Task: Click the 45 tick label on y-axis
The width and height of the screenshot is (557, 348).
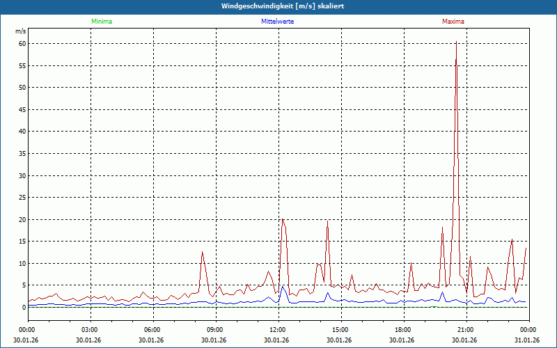Action: point(22,109)
